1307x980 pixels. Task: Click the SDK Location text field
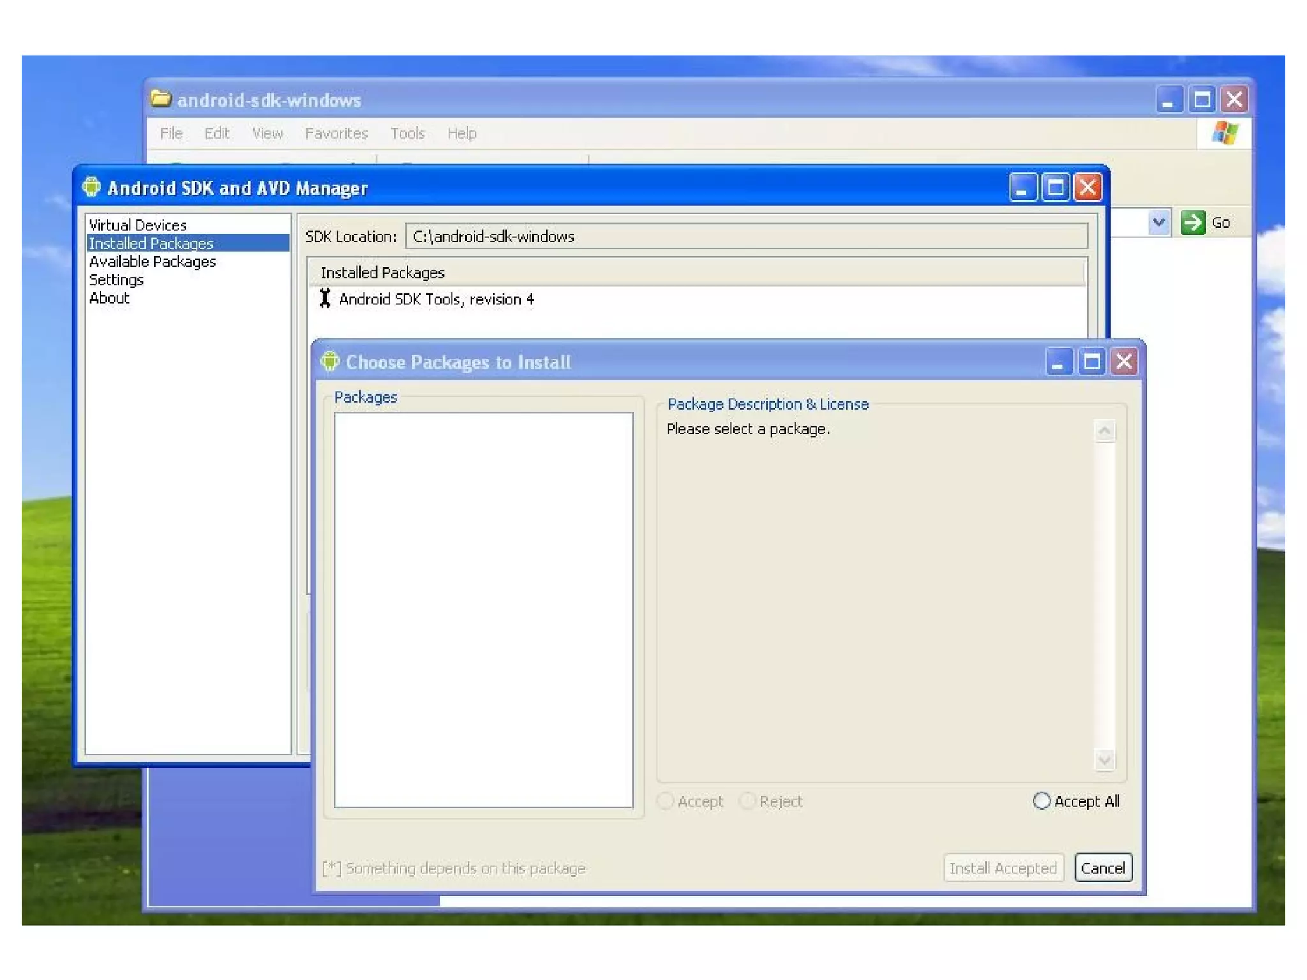point(745,236)
